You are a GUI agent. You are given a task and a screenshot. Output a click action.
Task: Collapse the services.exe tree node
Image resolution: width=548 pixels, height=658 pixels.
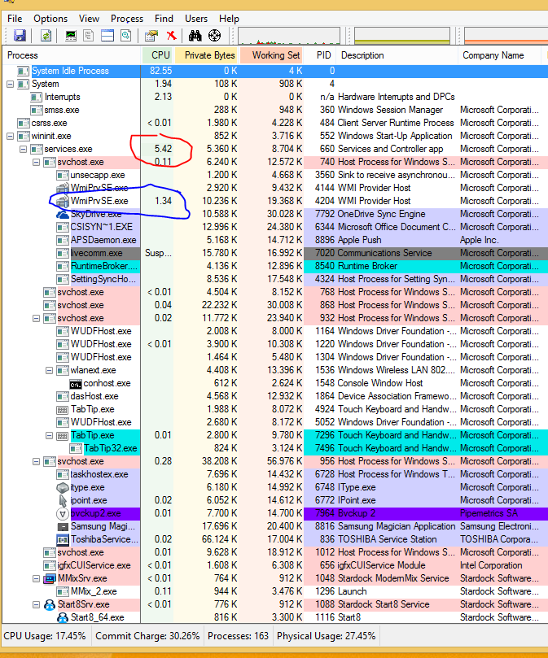coord(23,149)
